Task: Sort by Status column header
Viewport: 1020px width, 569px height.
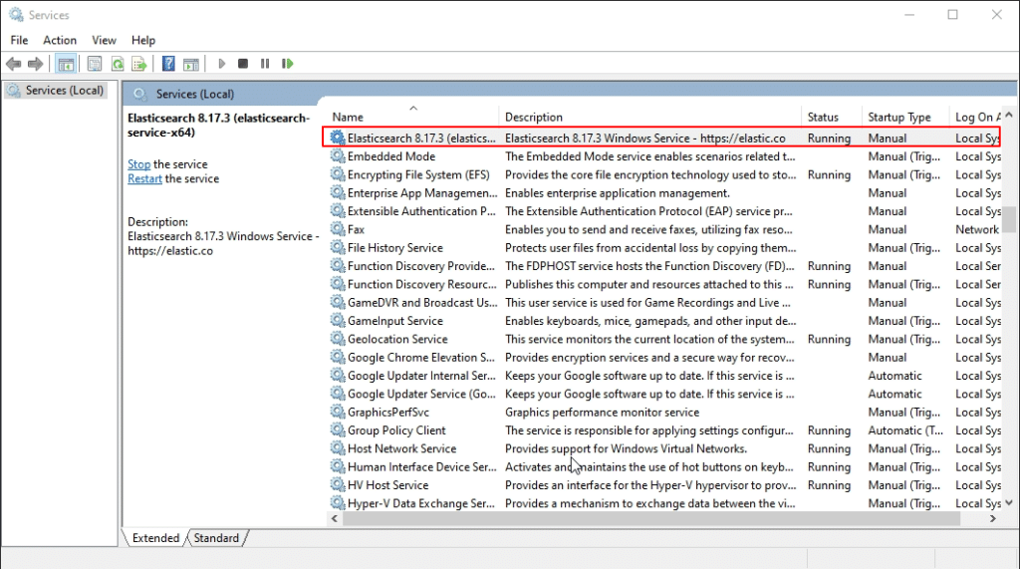Action: [x=823, y=117]
